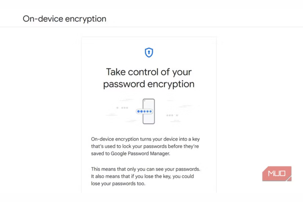The height and width of the screenshot is (202, 303).
Task: Click the blue shield lock icon
Action: pos(149,53)
